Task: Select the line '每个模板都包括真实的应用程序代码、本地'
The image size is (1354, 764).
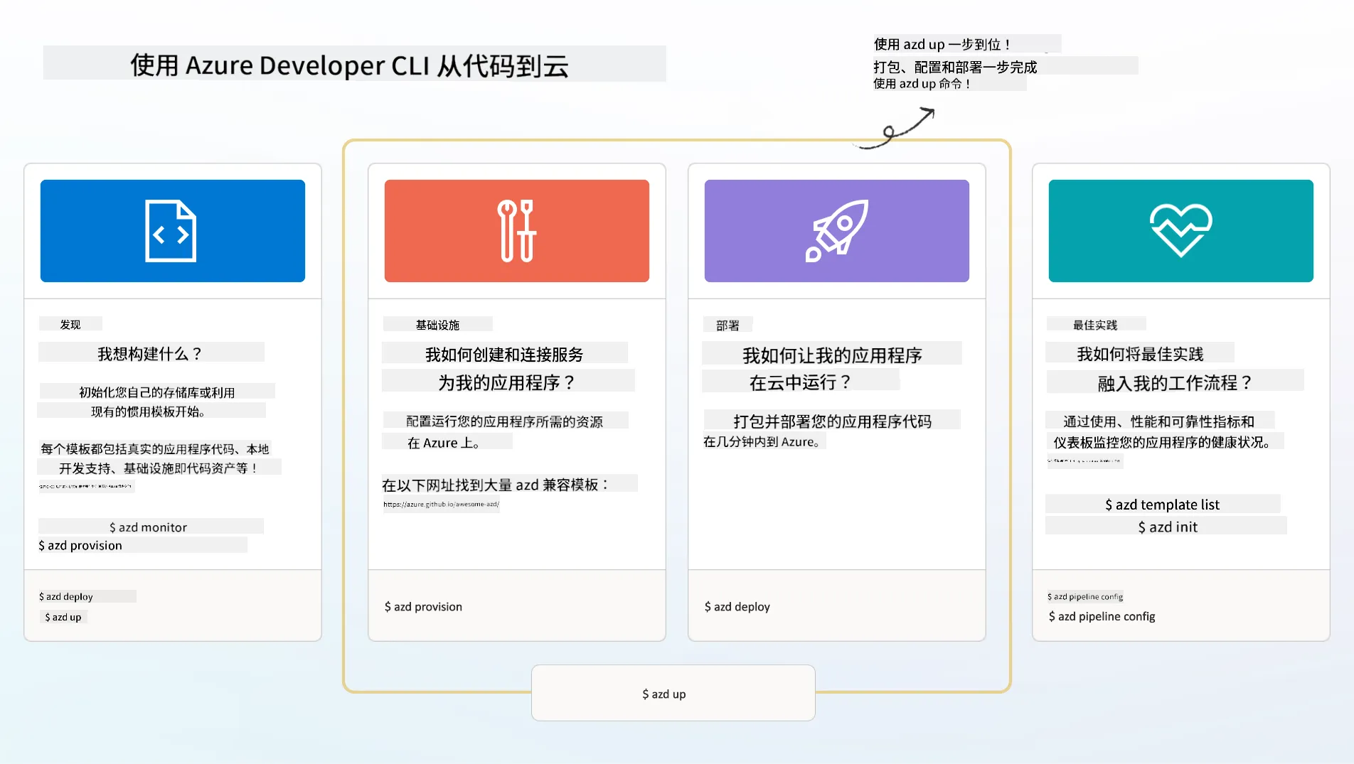Action: (x=155, y=448)
